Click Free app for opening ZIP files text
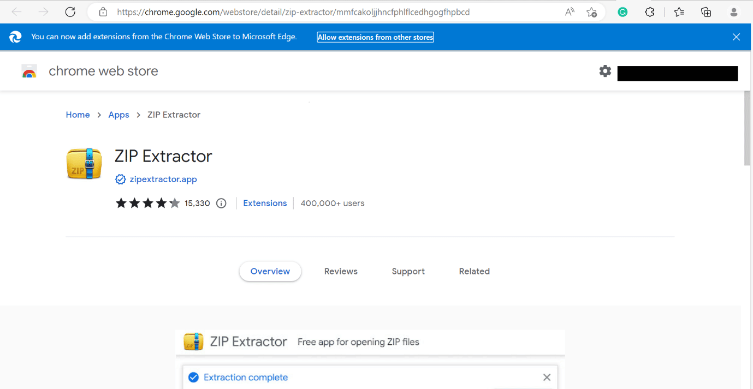The width and height of the screenshot is (753, 389). (358, 342)
